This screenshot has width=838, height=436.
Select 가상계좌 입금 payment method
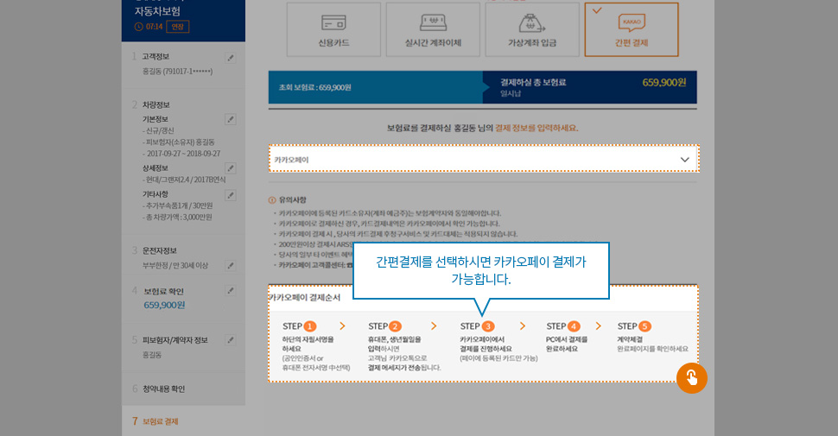[x=532, y=29]
